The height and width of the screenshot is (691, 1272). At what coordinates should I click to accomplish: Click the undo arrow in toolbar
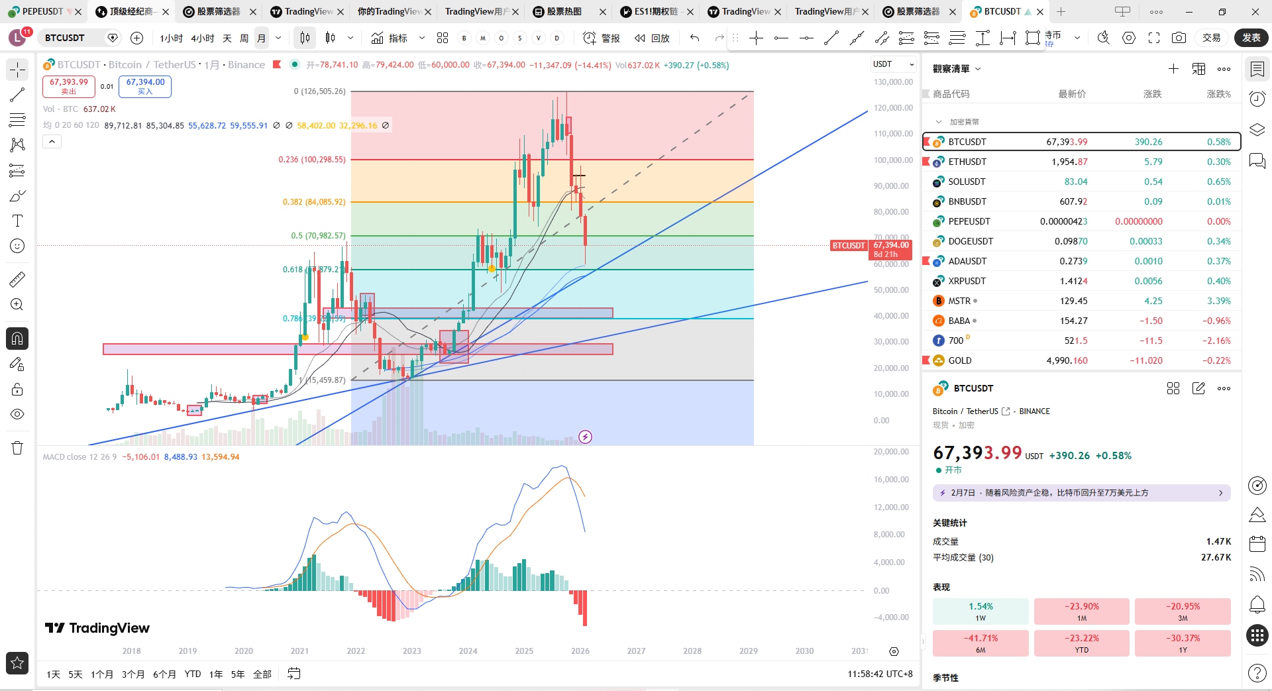point(694,38)
